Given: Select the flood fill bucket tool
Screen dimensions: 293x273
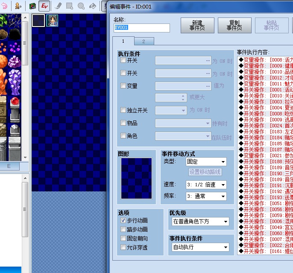Looking at the screenshot, I should (93, 6).
